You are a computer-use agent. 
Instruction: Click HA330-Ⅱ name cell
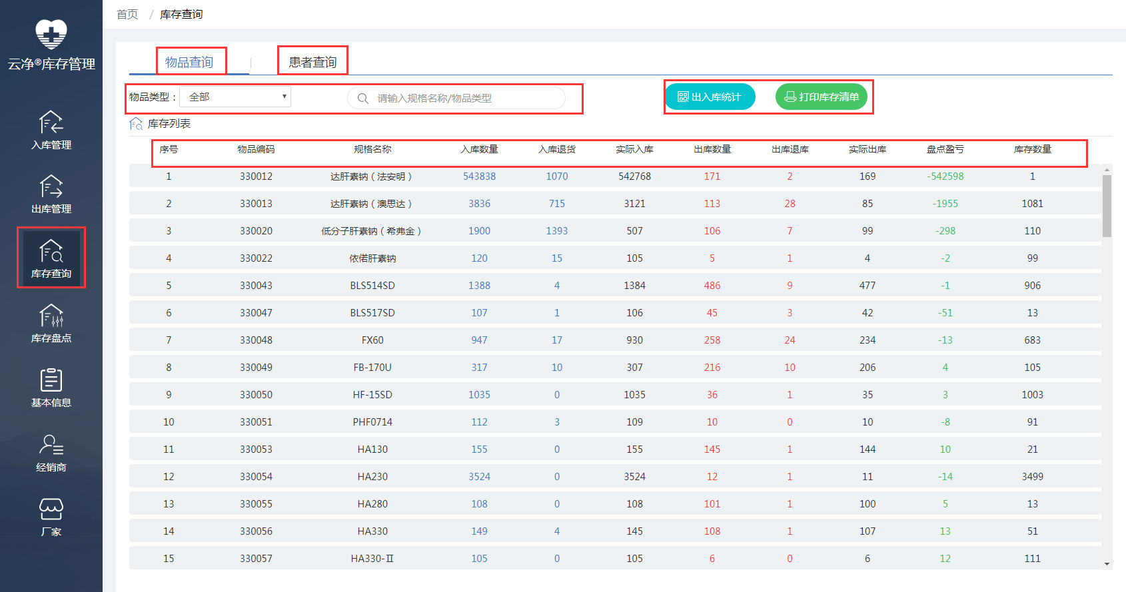pos(372,559)
